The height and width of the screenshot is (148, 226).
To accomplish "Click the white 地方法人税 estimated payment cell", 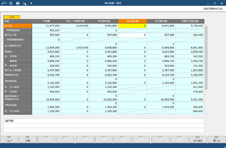I will [132, 35].
